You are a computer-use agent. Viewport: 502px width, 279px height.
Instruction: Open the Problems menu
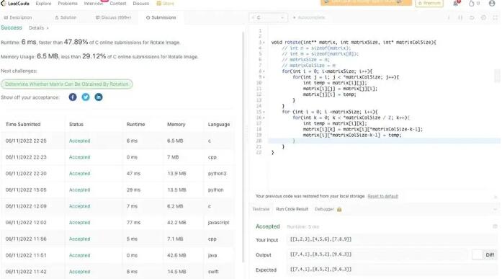click(68, 4)
